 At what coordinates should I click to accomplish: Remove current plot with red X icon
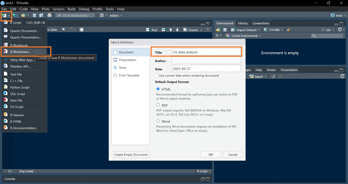(x=273, y=76)
